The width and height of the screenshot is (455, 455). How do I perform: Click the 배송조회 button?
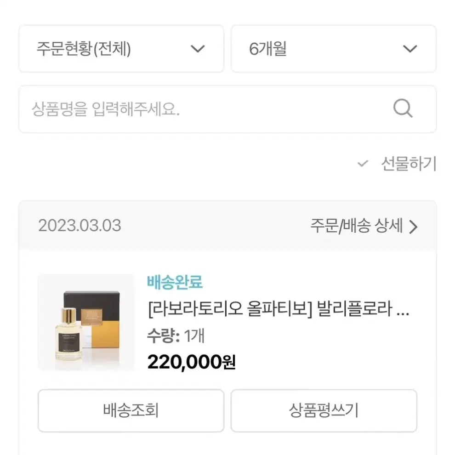(131, 410)
